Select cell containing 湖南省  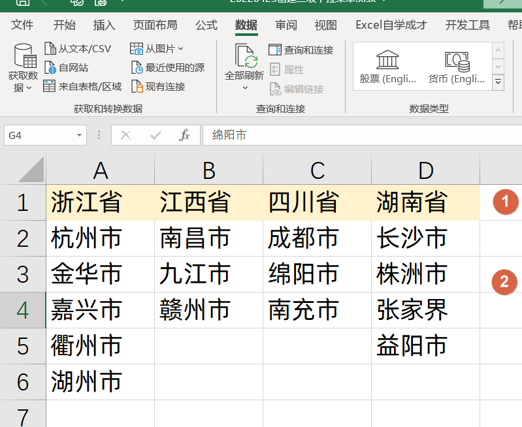pos(426,202)
